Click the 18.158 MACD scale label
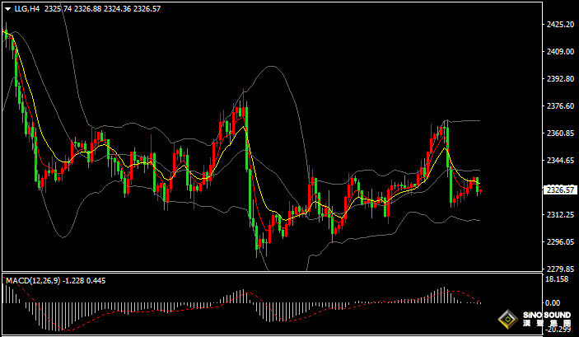 (x=558, y=279)
